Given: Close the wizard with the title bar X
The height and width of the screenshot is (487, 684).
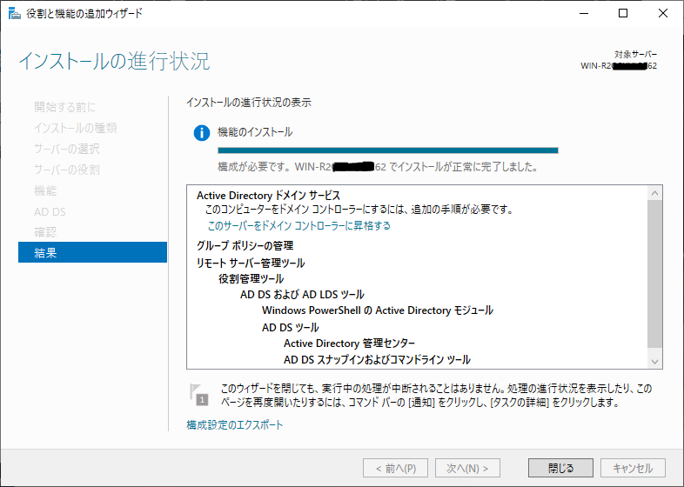Looking at the screenshot, I should pos(662,14).
